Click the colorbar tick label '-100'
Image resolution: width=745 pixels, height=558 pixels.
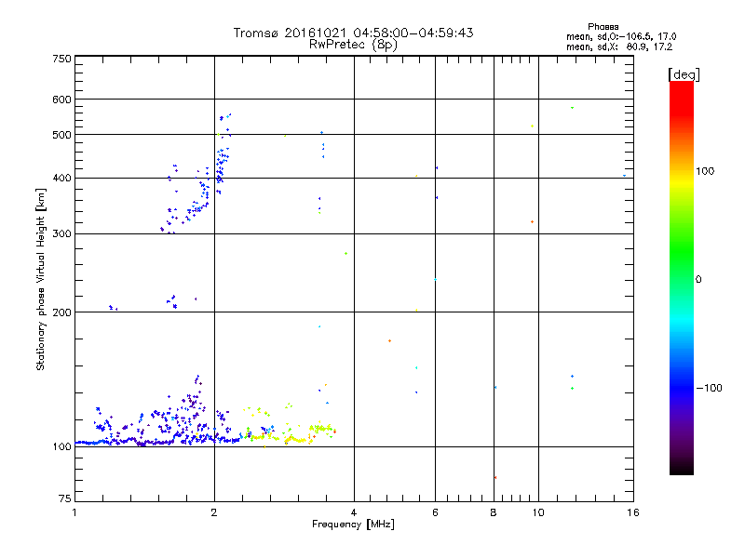(x=709, y=388)
